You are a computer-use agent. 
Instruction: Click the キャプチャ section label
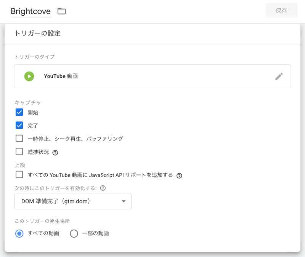27,102
